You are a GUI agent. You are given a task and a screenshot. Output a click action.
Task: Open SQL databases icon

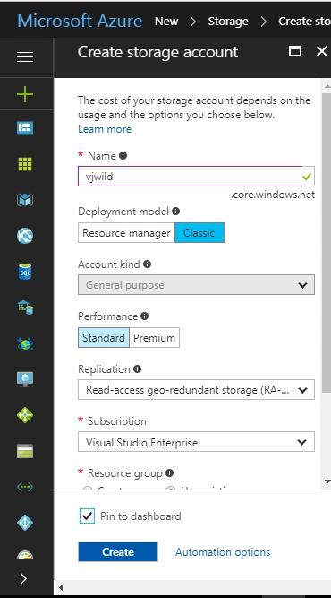(x=25, y=272)
